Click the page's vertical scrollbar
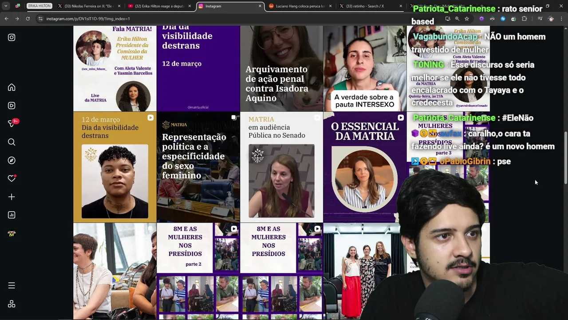Screen dimensions: 568x320 [565, 158]
